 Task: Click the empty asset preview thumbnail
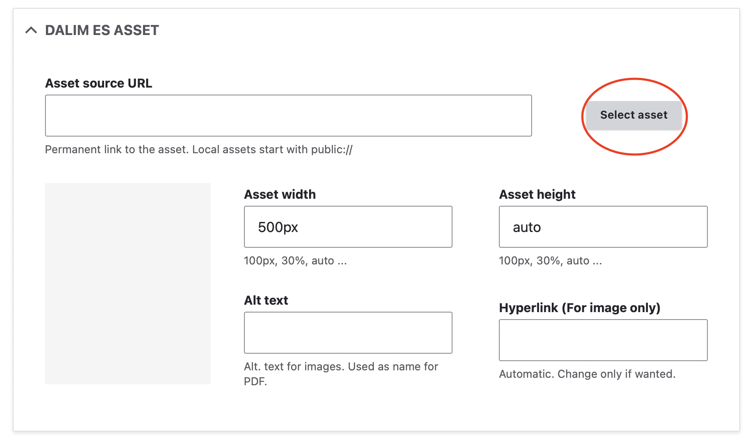[128, 284]
